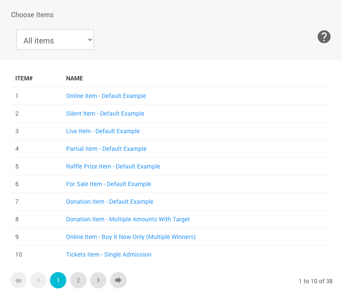Click the next page chevron

98,280
